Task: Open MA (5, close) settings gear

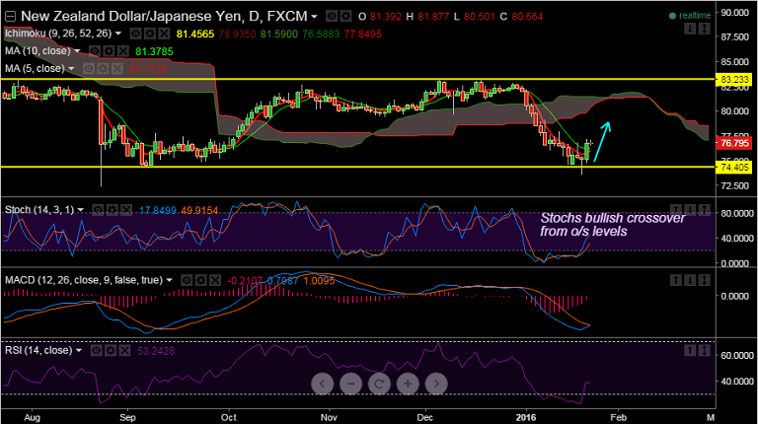Action: coord(104,69)
